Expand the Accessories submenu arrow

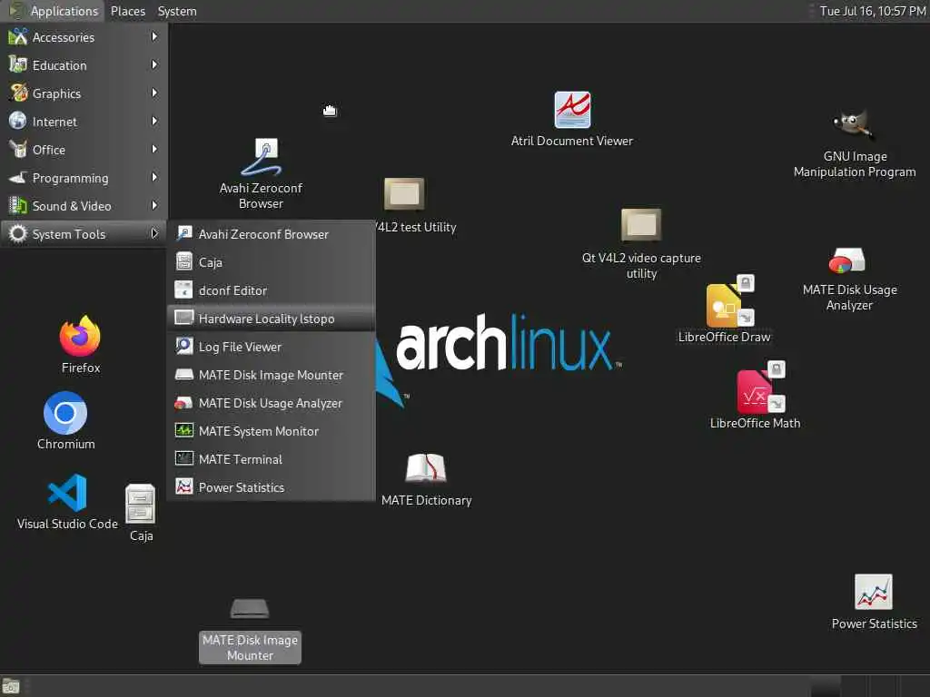click(154, 36)
